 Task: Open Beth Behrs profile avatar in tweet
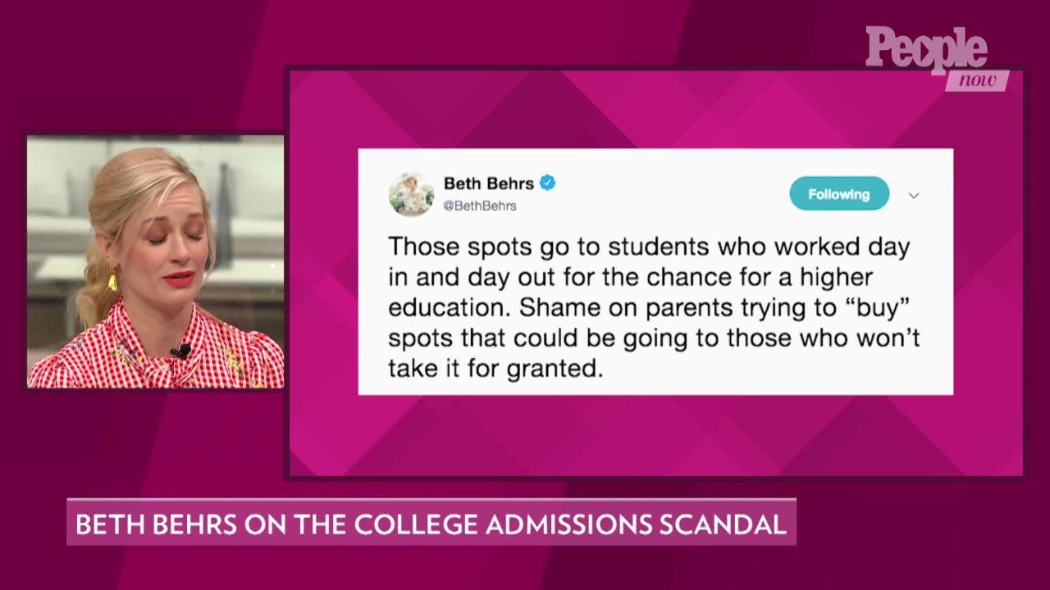pos(411,194)
